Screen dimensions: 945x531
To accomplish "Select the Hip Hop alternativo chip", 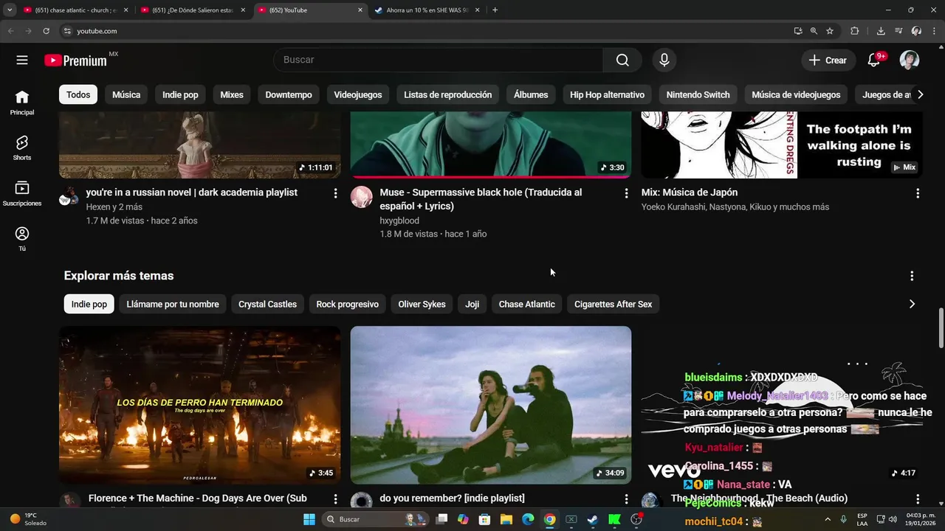I will [x=607, y=94].
